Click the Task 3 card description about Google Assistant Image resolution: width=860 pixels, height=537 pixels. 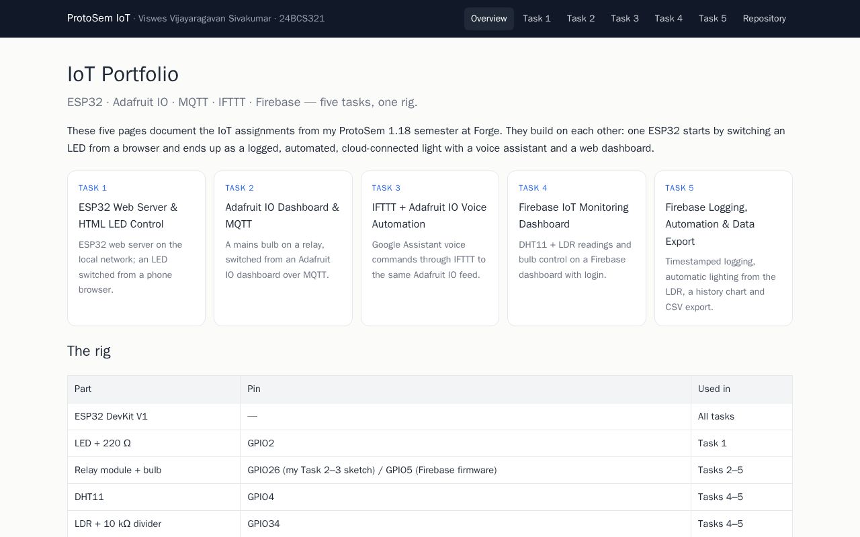point(430,260)
